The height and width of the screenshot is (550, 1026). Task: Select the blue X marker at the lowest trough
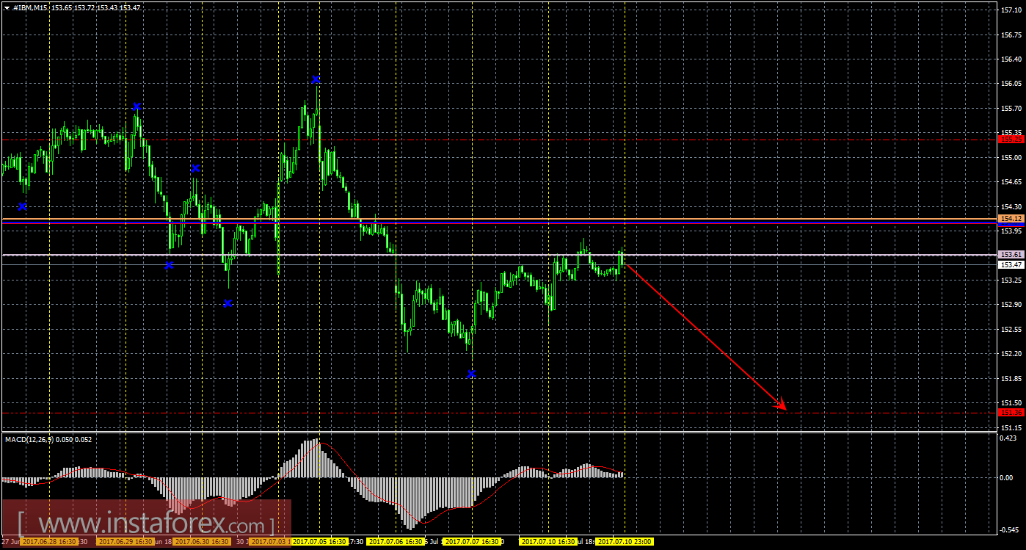(x=471, y=374)
